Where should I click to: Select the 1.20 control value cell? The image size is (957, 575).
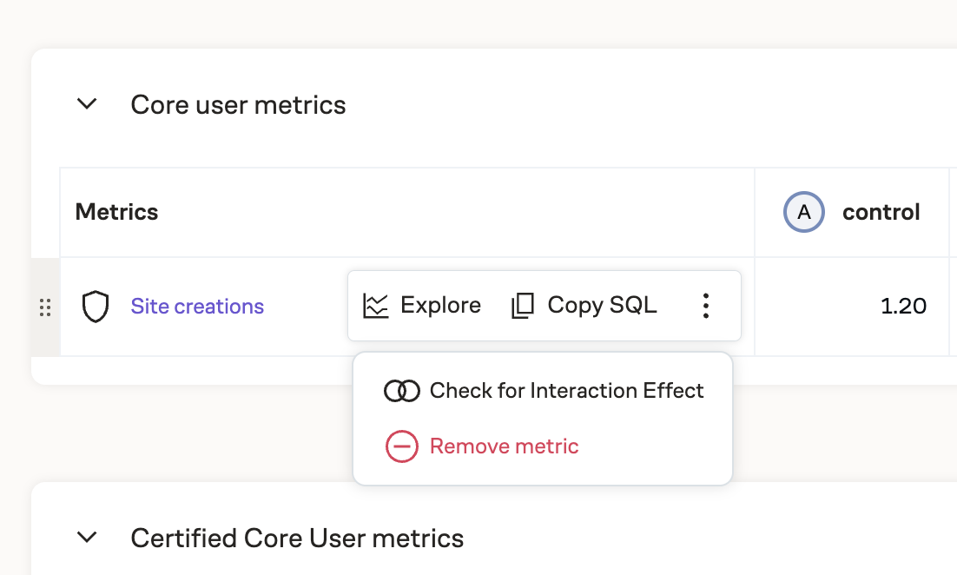[903, 307]
